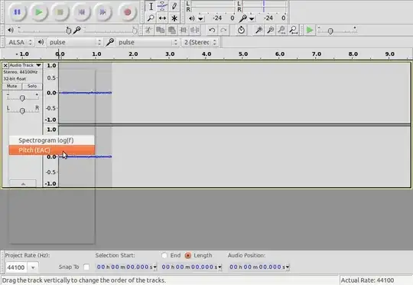413x285 pixels.
Task: Select the Zoom magnifier tool
Action: [x=151, y=18]
